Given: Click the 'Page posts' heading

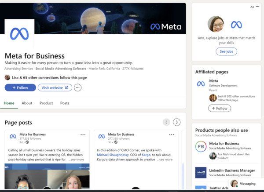Looking at the screenshot, I should tap(18, 123).
